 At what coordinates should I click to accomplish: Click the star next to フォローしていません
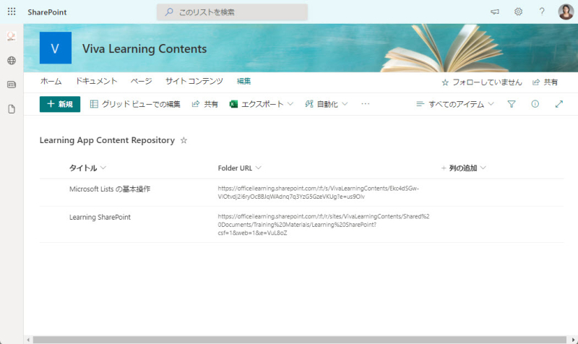pyautogui.click(x=445, y=82)
